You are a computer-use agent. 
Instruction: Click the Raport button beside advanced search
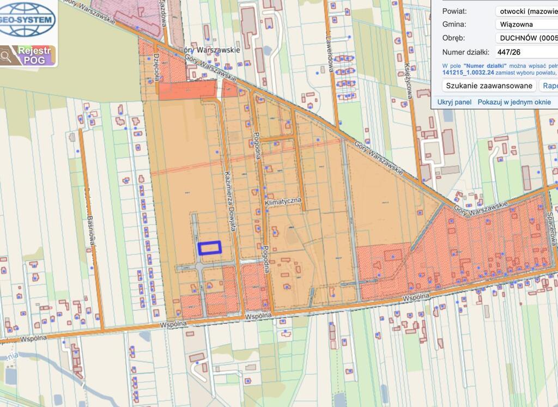(x=549, y=86)
